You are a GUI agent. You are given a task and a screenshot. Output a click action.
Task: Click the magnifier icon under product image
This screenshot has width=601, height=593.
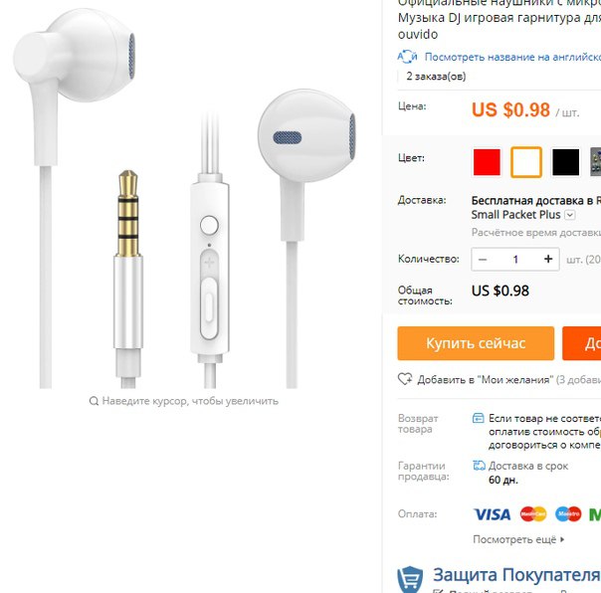94,401
